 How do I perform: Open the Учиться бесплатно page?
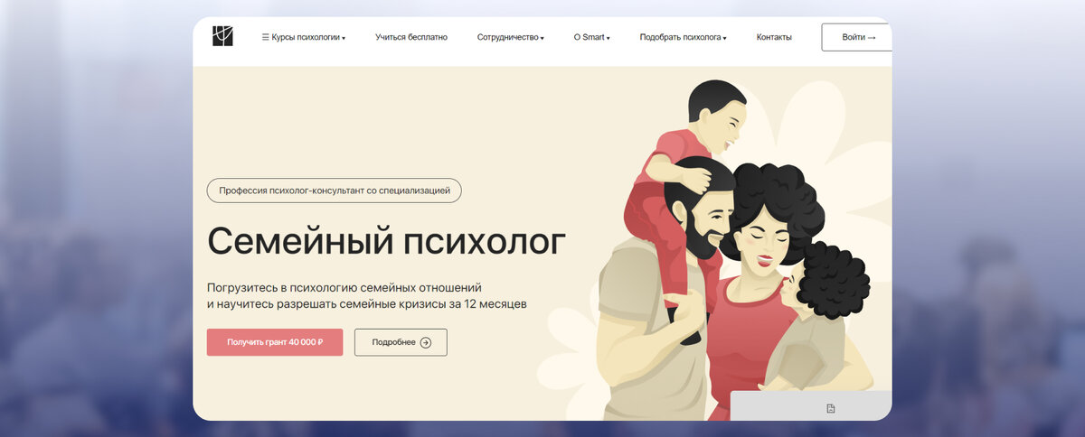coord(411,37)
